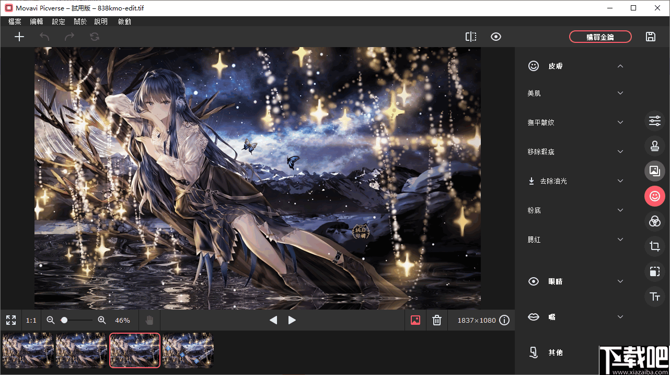Set zoom to 1:1
The width and height of the screenshot is (670, 375).
coord(31,320)
